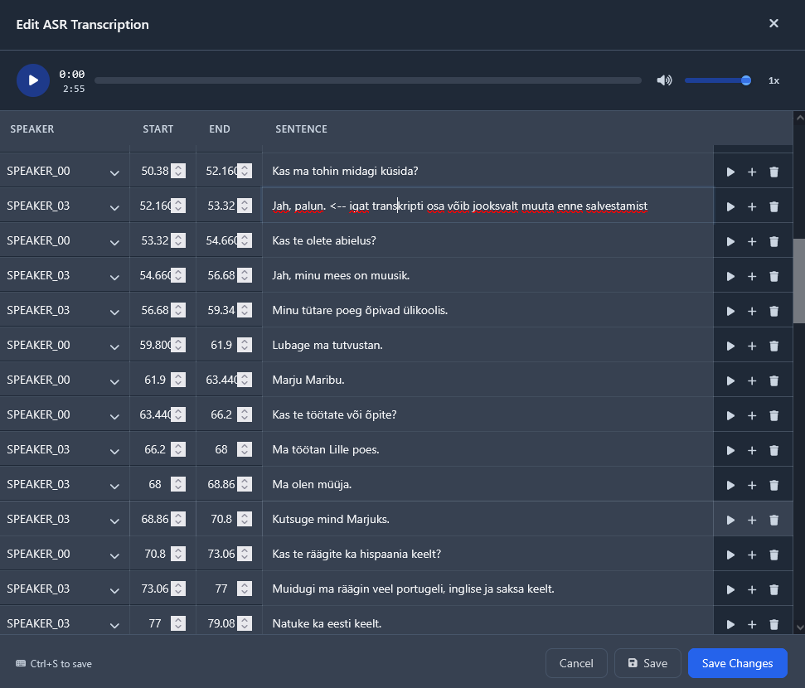
Task: Play the 'Kutsuge mind Marjuks.' segment
Action: pyautogui.click(x=730, y=520)
